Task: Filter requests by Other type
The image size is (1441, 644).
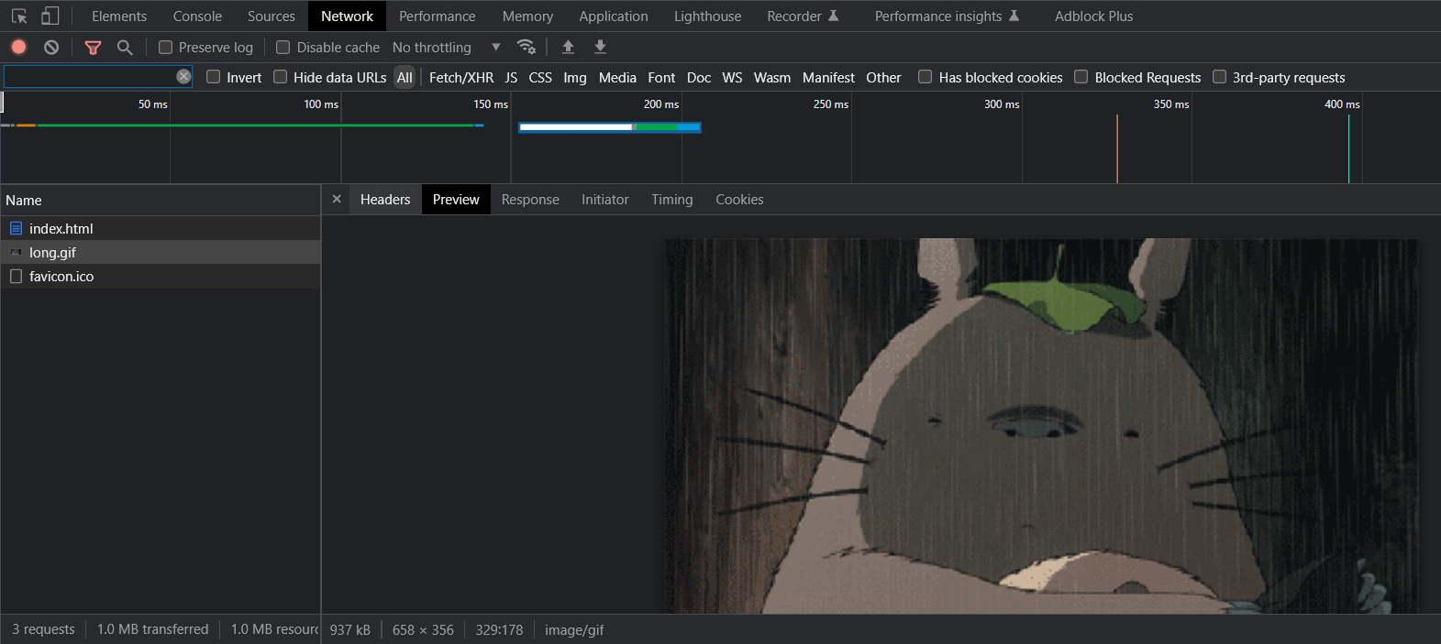Action: (883, 77)
